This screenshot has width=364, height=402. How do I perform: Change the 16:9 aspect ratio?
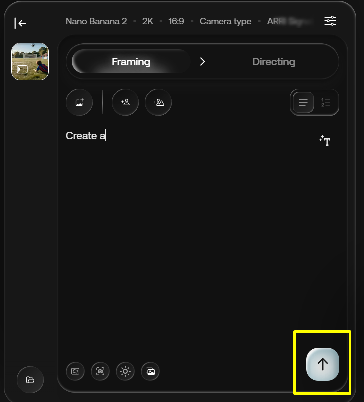coord(176,21)
